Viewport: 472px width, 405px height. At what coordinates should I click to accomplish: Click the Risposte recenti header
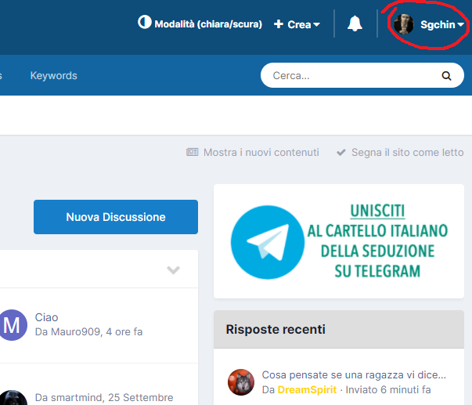pyautogui.click(x=276, y=329)
